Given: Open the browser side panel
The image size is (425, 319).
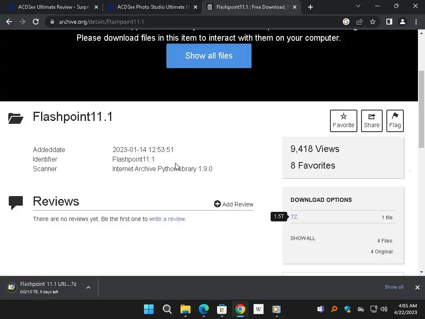Looking at the screenshot, I should tap(389, 22).
